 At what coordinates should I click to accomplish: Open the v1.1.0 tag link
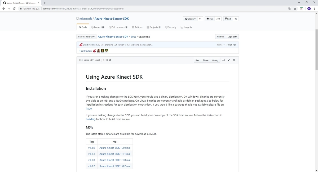91,160
